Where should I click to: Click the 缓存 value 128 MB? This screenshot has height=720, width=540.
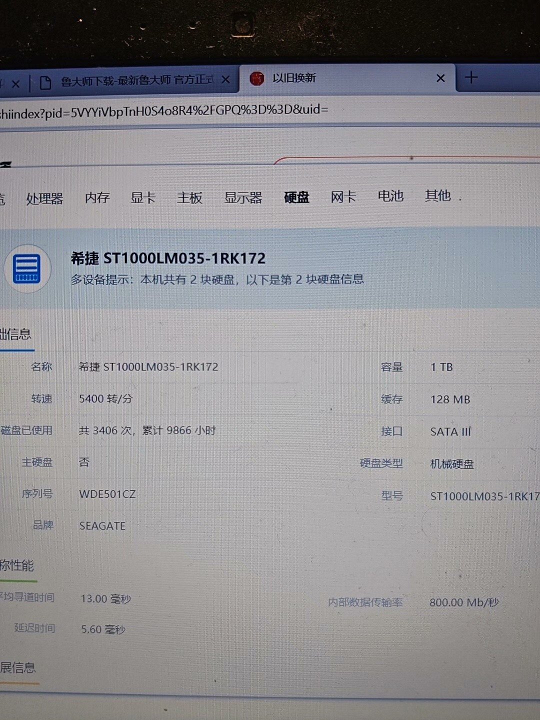tap(450, 399)
